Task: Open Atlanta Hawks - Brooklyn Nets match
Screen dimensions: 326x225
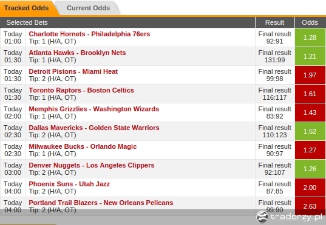Action: click(x=77, y=53)
